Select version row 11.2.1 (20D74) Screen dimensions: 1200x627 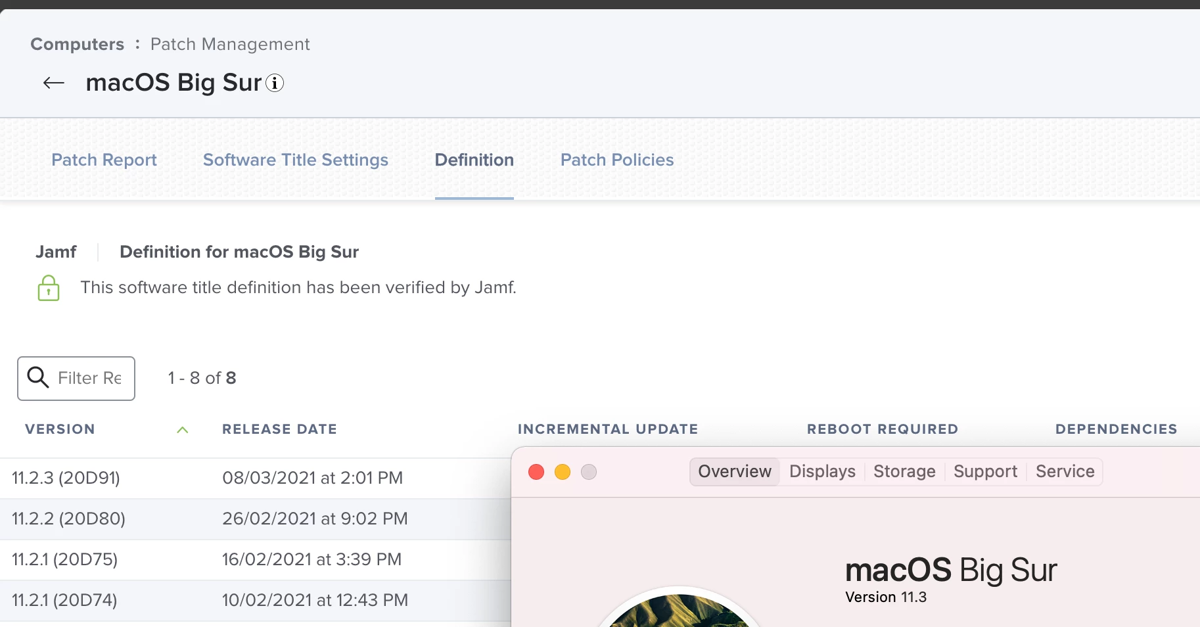pyautogui.click(x=255, y=601)
